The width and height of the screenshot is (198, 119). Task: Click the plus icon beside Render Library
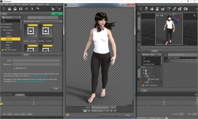pyautogui.click(x=111, y=111)
